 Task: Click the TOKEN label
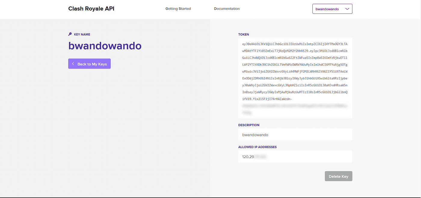pos(244,34)
